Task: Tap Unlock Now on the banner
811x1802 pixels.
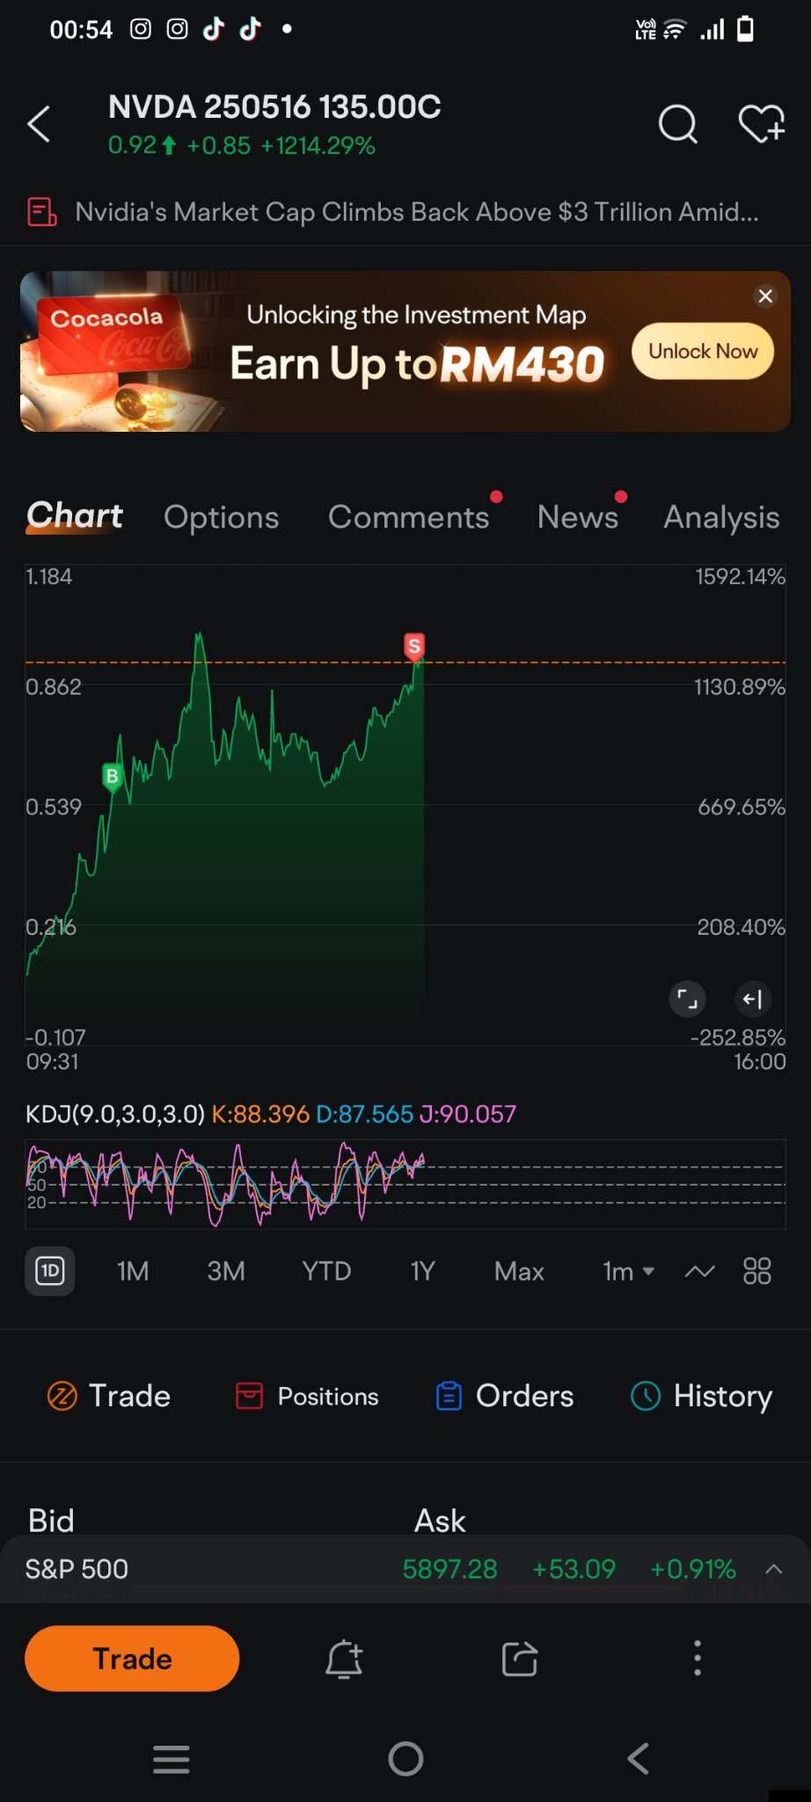Action: click(703, 351)
